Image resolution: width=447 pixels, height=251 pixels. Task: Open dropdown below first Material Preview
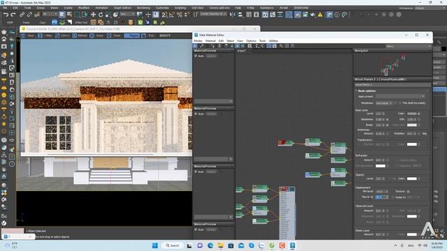point(213,101)
